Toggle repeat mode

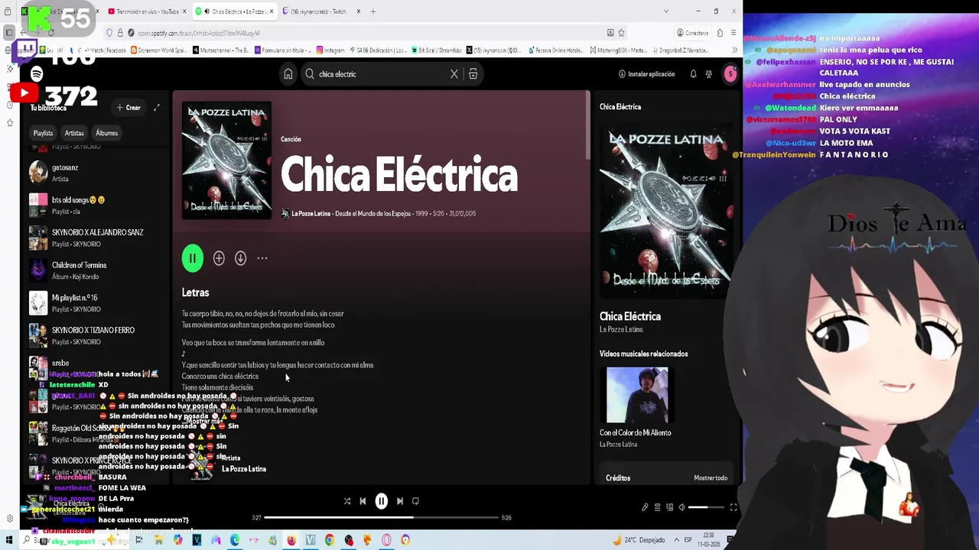(415, 501)
